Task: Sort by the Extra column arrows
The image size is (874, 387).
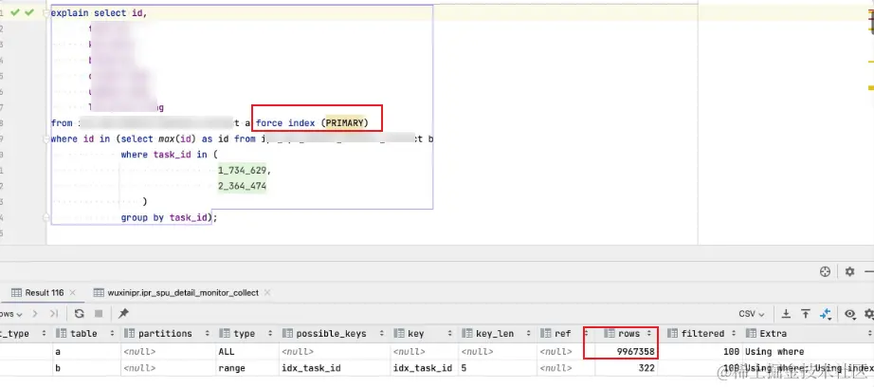Action: (869, 334)
